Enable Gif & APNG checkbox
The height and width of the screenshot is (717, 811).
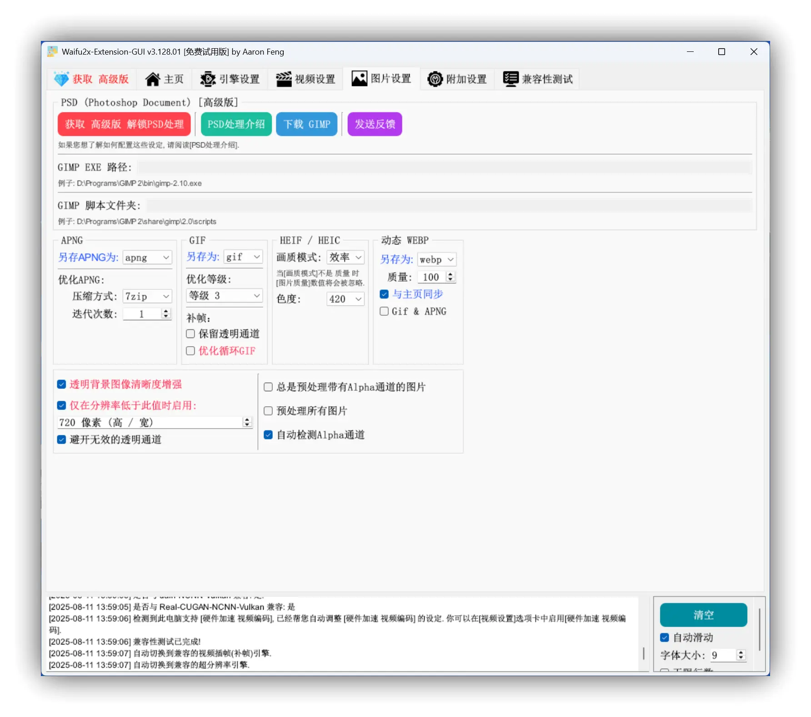pyautogui.click(x=384, y=311)
